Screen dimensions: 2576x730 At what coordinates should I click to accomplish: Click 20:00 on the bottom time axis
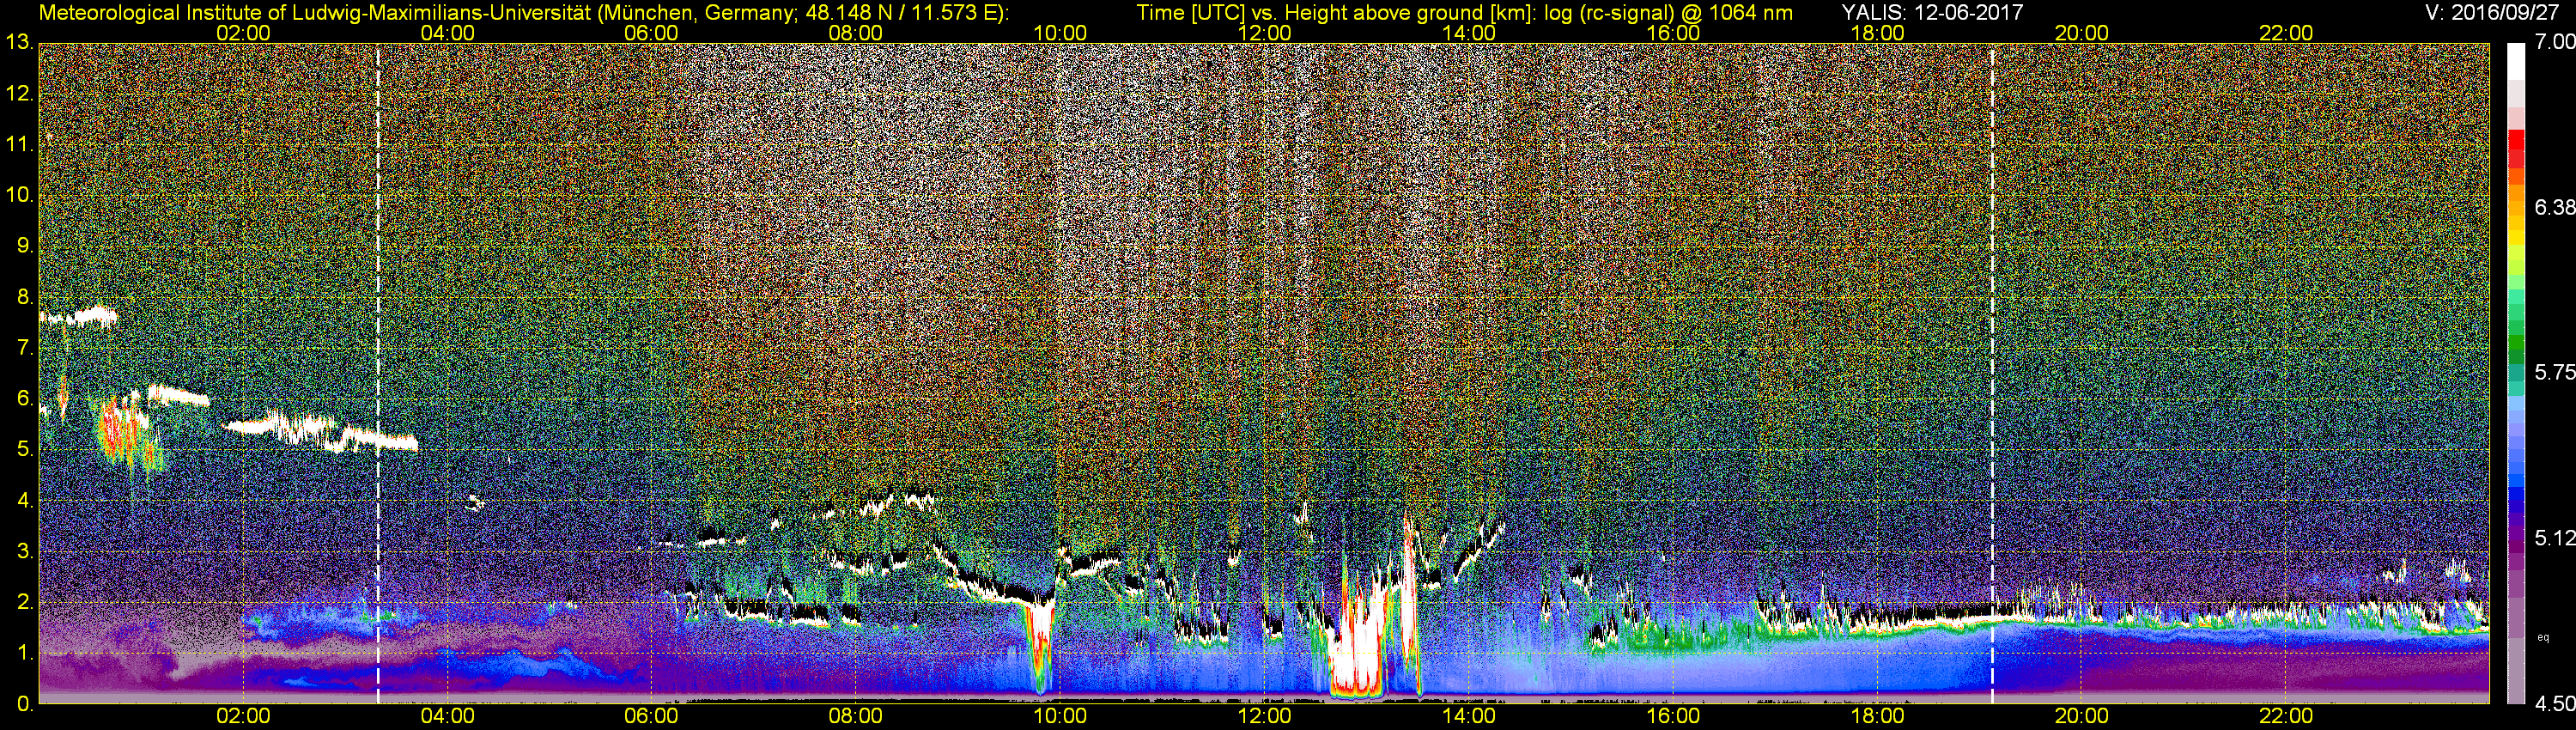2082,717
